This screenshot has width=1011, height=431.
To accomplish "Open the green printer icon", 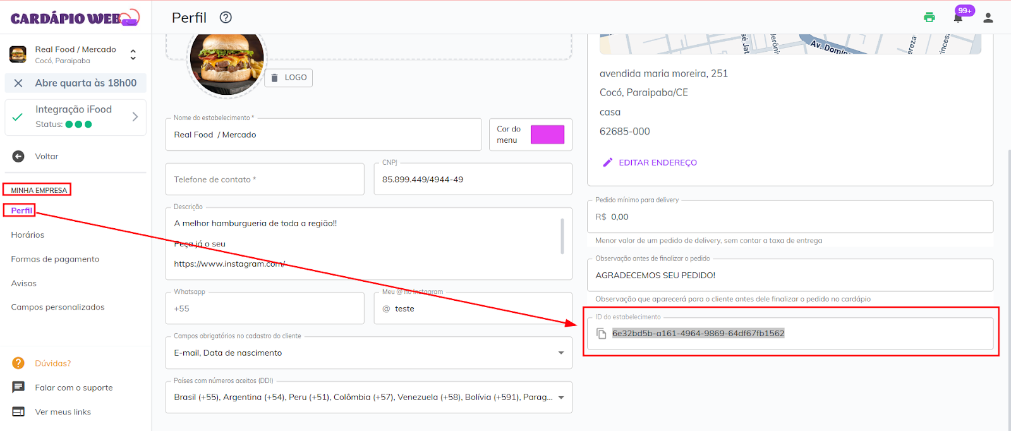I will coord(929,18).
